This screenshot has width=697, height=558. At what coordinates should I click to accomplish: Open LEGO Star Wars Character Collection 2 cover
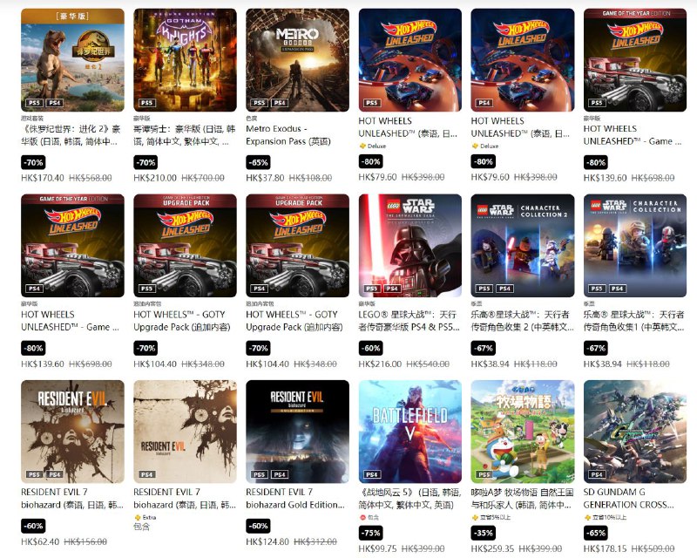(522, 246)
